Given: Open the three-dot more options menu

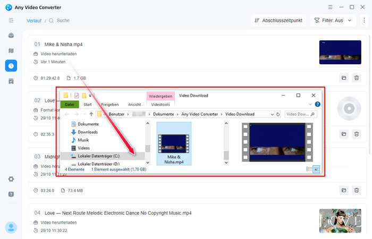Looking at the screenshot, I should point(364,20).
